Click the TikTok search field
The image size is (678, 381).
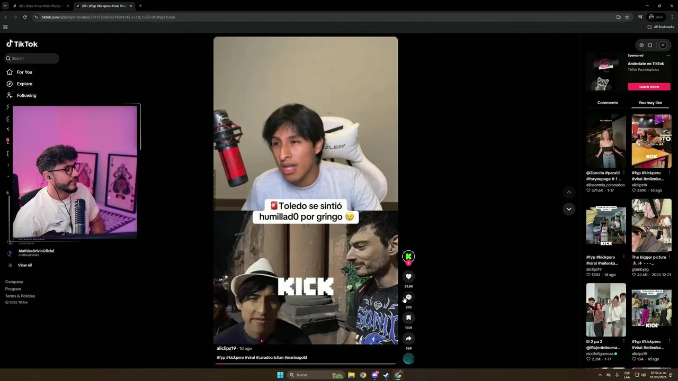click(32, 58)
